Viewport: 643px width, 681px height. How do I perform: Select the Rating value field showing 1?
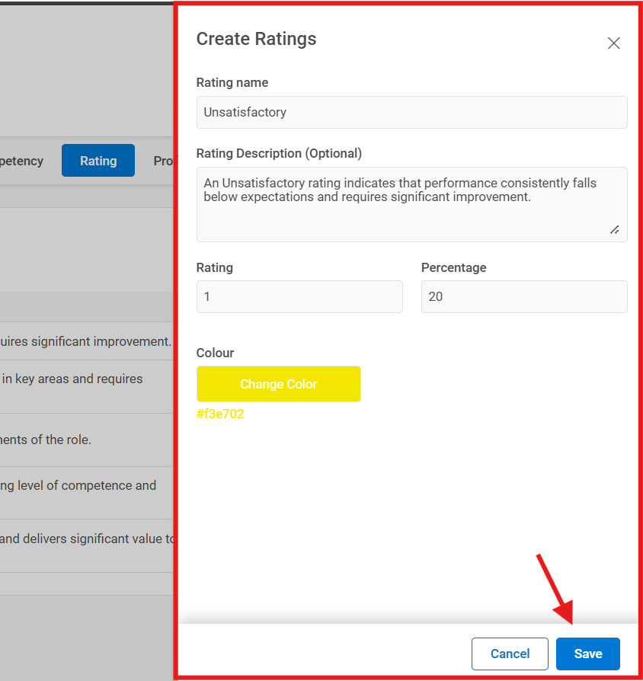point(299,296)
